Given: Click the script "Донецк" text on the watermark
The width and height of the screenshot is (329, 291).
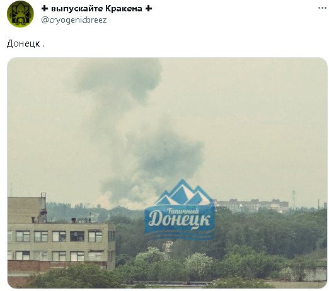Looking at the screenshot, I should (x=179, y=220).
